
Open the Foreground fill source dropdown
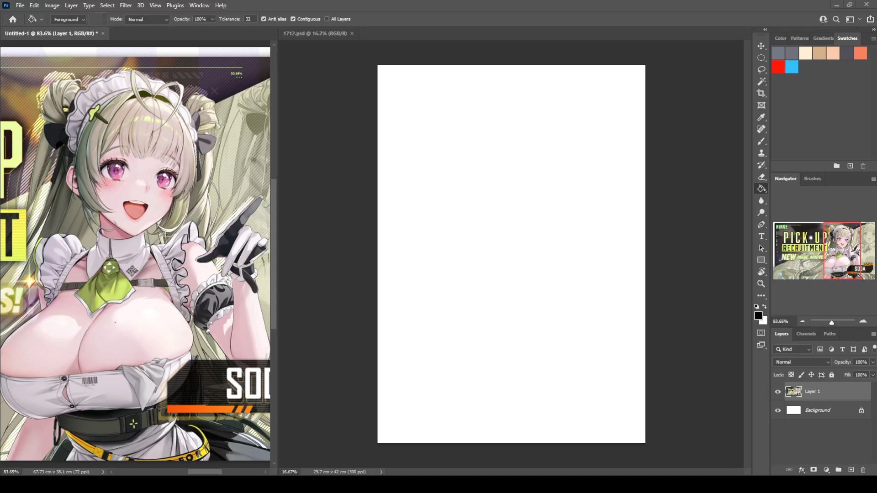pos(69,19)
